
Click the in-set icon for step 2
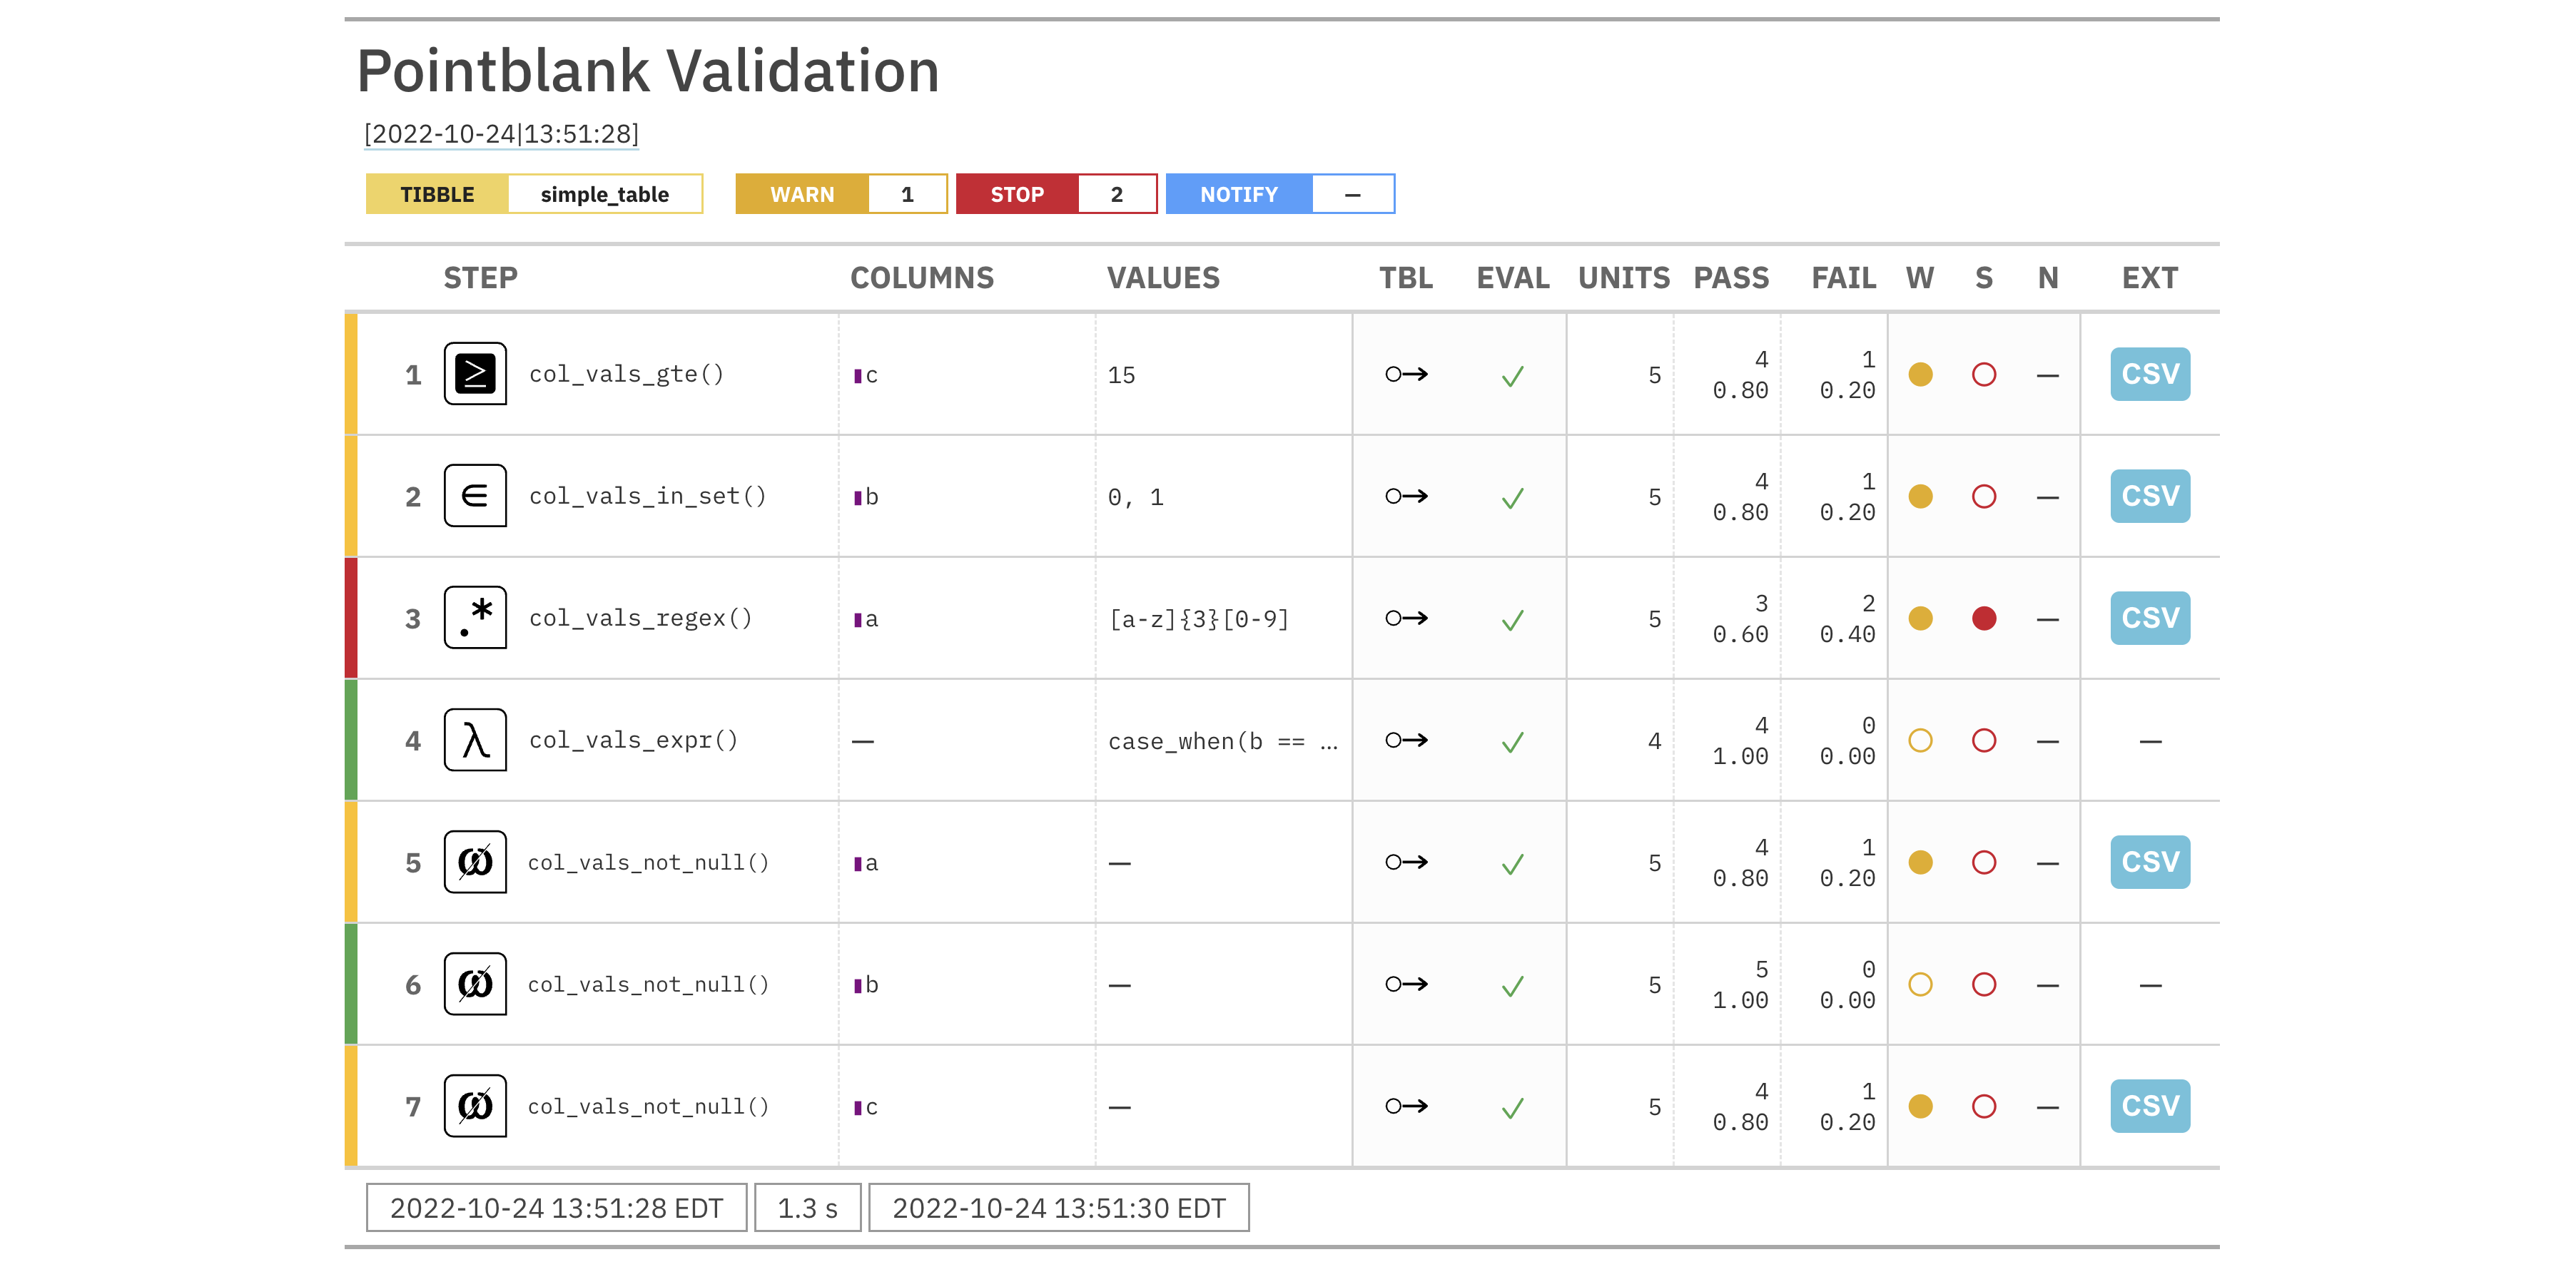click(x=475, y=496)
